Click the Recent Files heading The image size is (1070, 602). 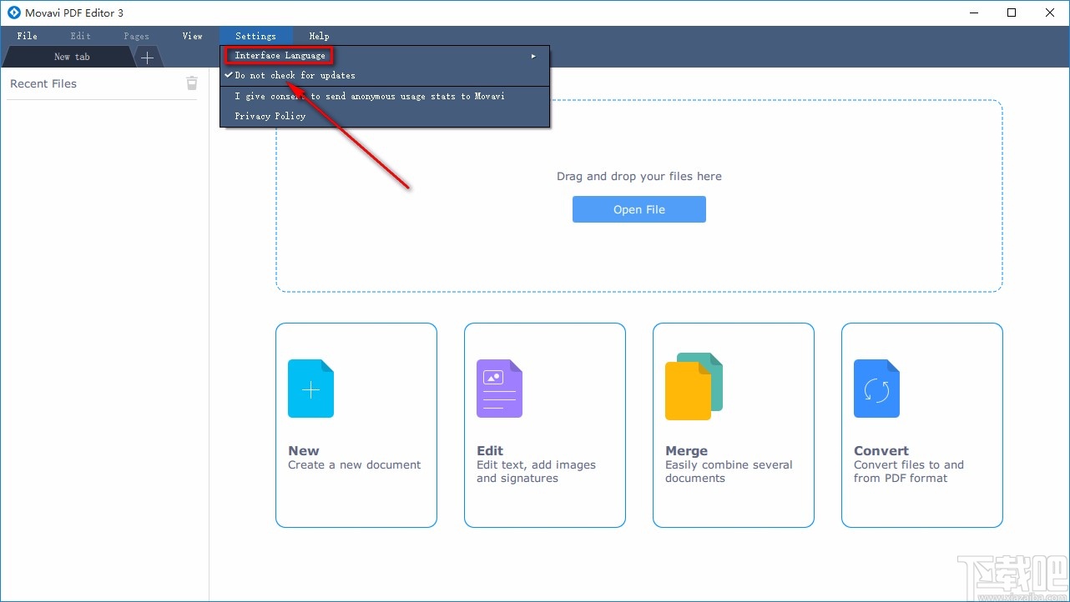(x=43, y=83)
